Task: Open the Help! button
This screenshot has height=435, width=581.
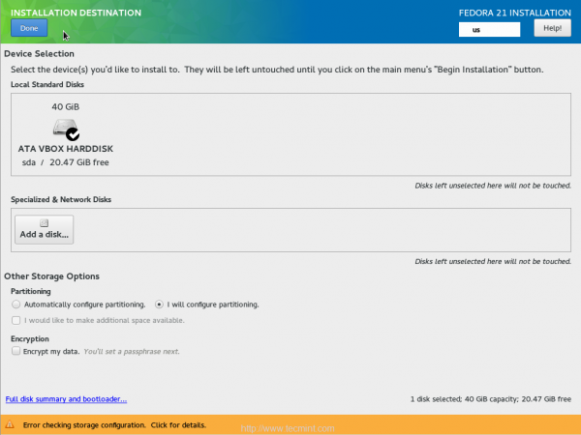Action: [552, 28]
